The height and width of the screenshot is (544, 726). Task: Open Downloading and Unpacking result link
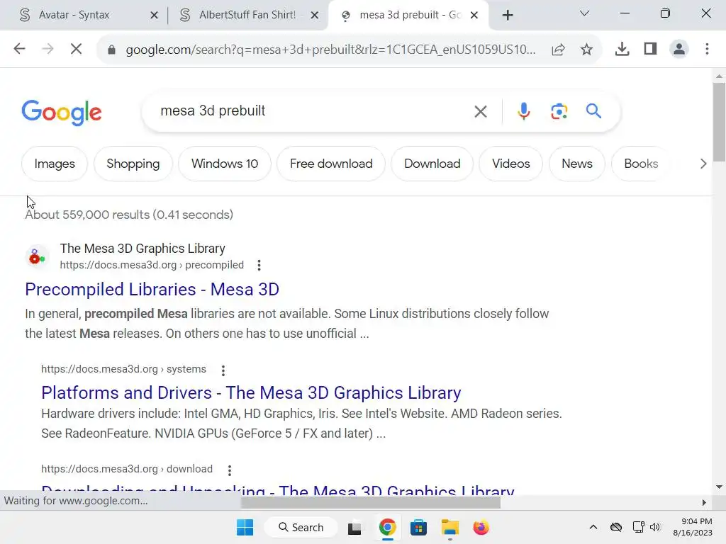(278, 490)
